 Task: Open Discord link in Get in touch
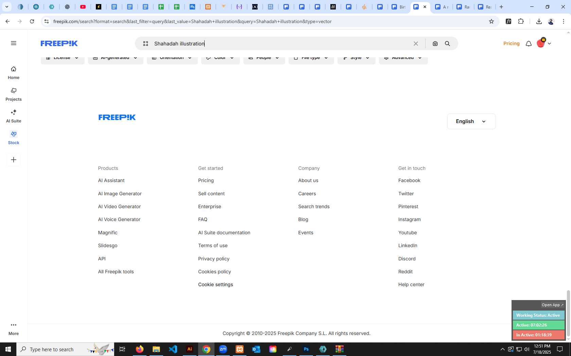407,259
